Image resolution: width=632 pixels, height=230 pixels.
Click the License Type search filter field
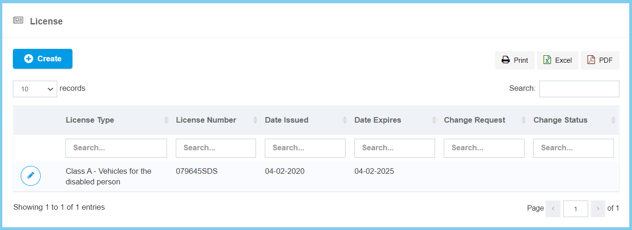[116, 148]
